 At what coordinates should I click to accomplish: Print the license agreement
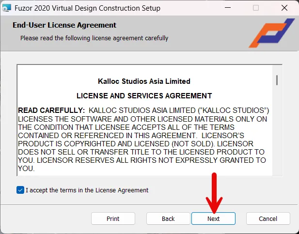pos(113,218)
